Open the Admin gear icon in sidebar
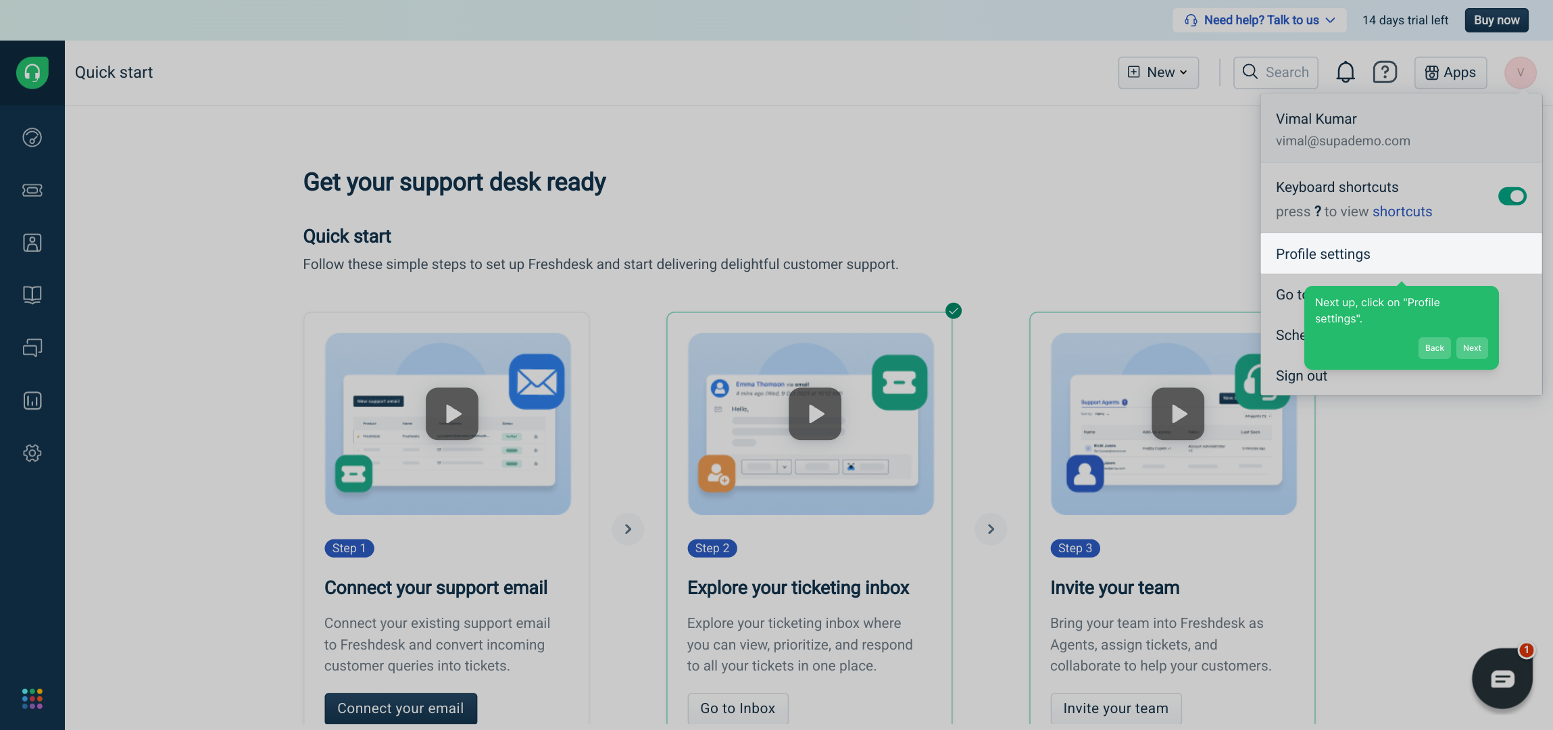The height and width of the screenshot is (730, 1553). (x=32, y=453)
